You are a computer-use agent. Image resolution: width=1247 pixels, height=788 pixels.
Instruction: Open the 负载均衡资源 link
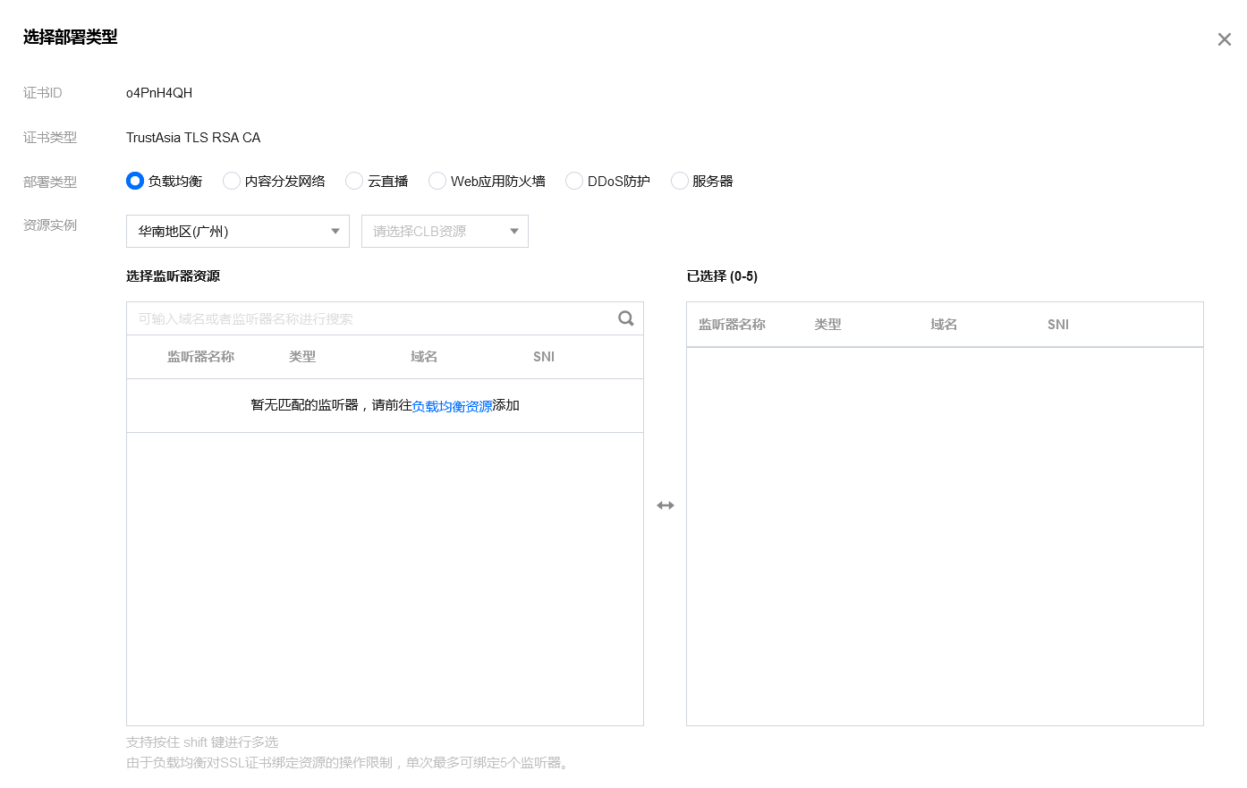click(x=453, y=406)
